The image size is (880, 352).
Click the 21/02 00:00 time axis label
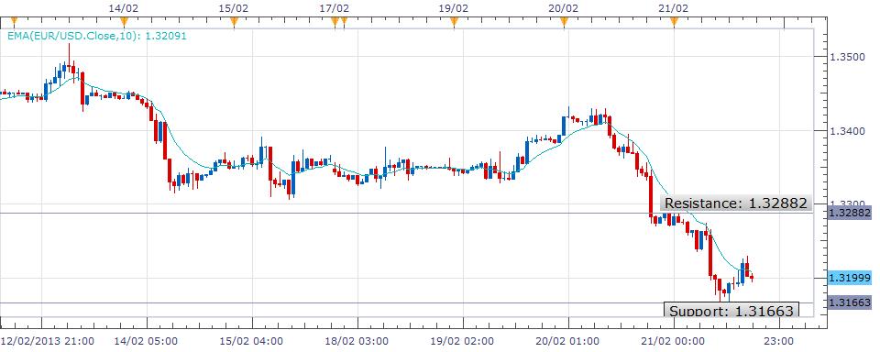(x=674, y=341)
